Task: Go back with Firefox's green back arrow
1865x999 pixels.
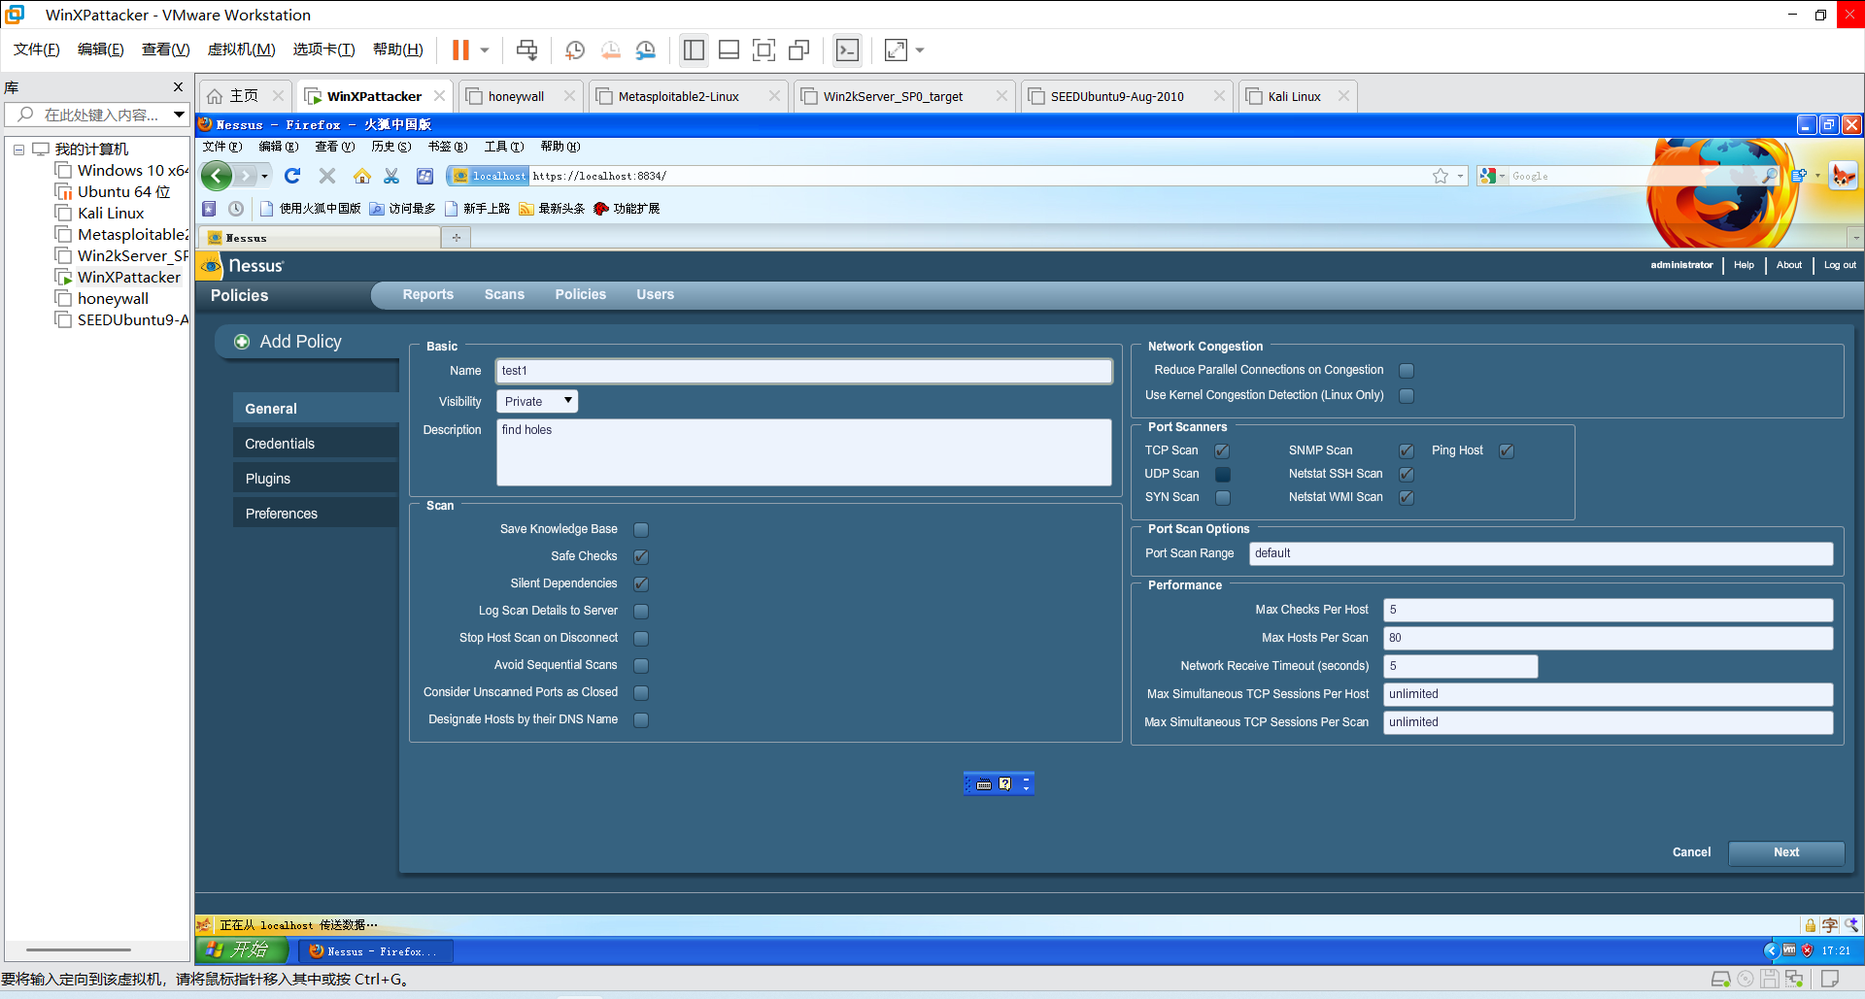Action: (x=217, y=176)
